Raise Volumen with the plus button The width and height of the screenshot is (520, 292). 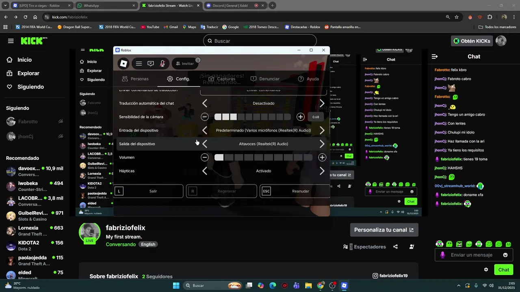point(322,157)
